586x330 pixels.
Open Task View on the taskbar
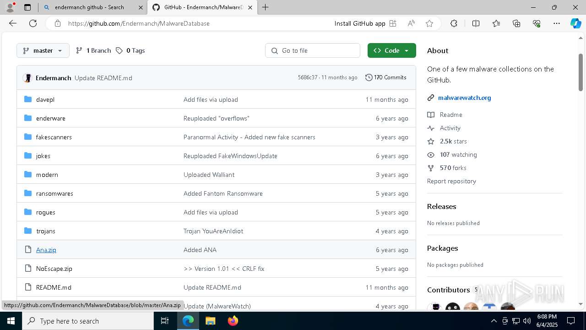click(165, 321)
